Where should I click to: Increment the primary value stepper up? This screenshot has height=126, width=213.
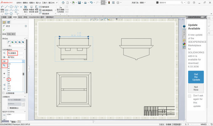pyautogui.click(x=23, y=103)
